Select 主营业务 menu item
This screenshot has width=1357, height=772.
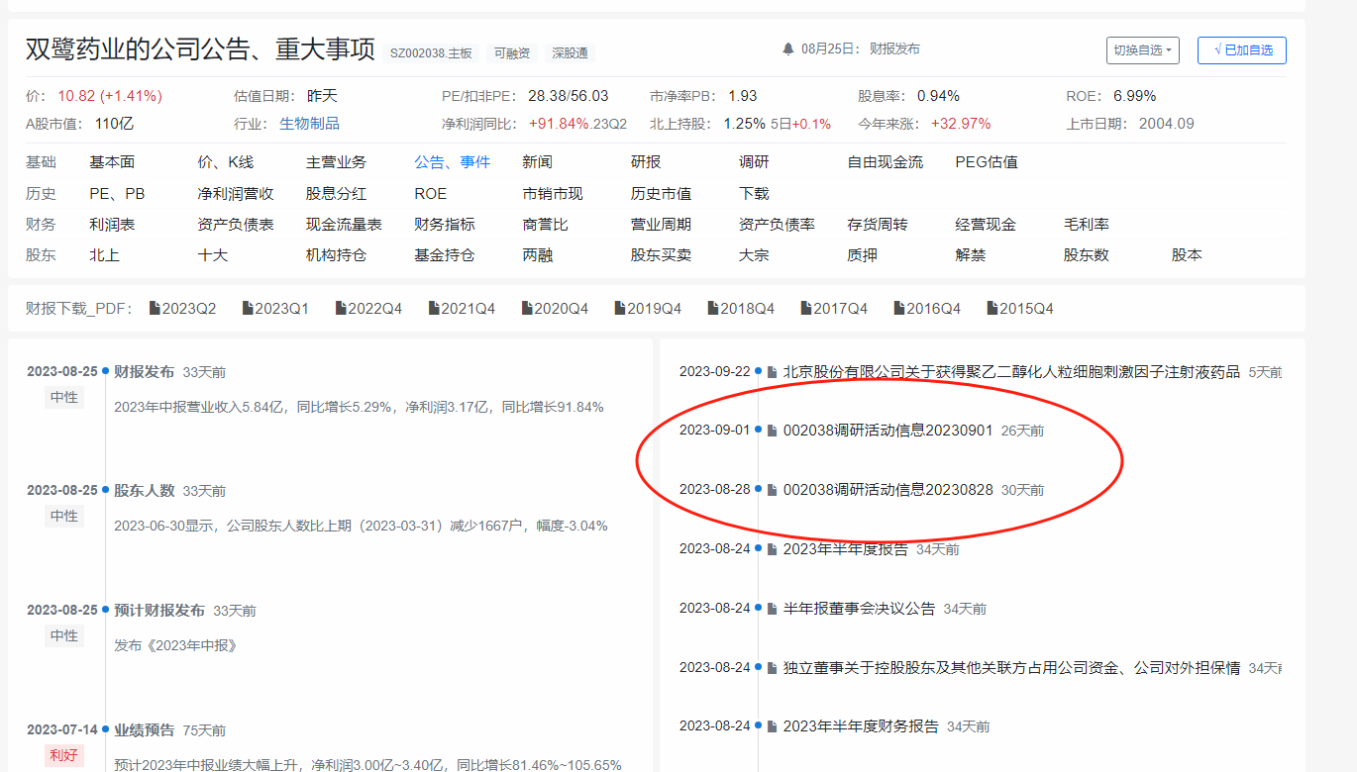336,162
